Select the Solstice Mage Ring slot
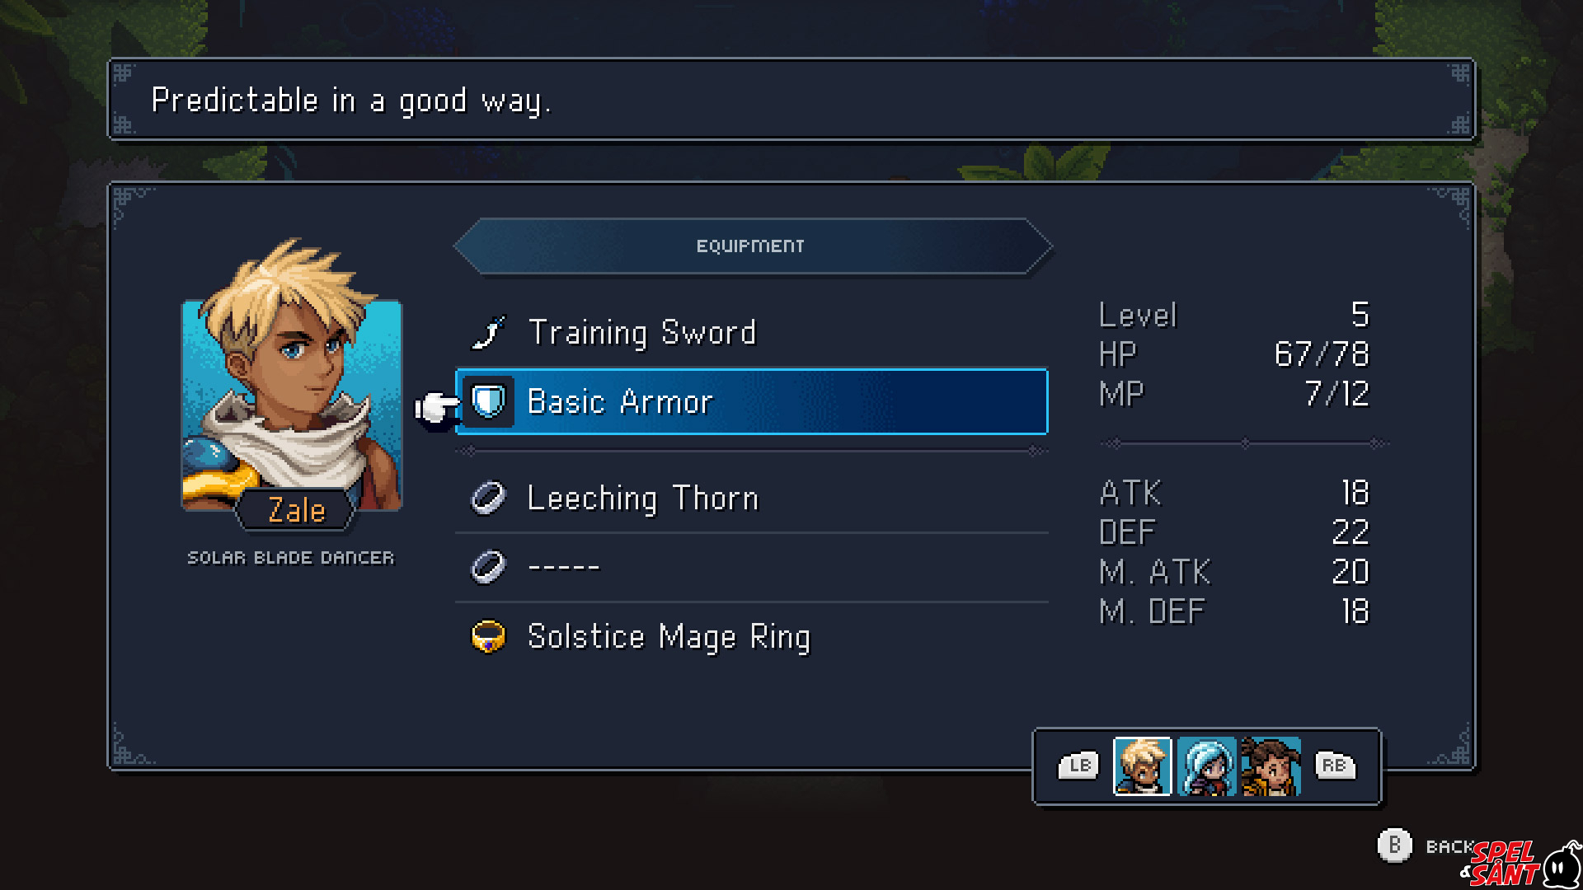The width and height of the screenshot is (1583, 890). point(752,637)
